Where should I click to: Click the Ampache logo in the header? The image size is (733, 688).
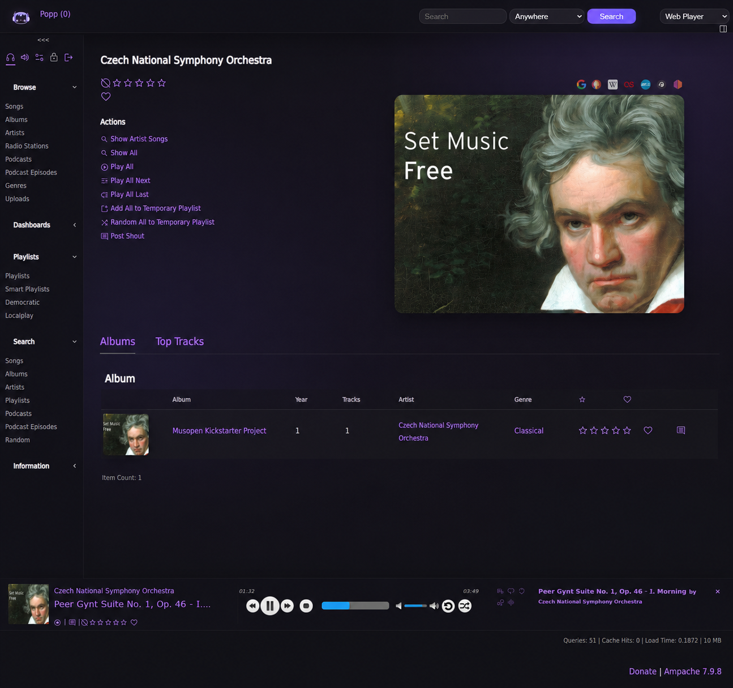21,17
